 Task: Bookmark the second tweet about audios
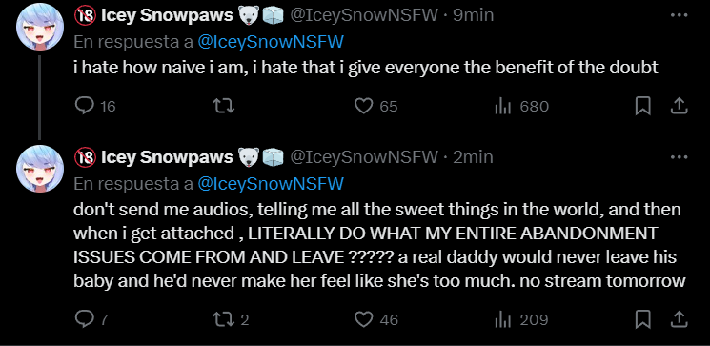642,319
